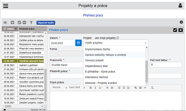The width and height of the screenshot is (186, 111).
Task: Click the Výpočet hodin button
Action: [x=46, y=23]
